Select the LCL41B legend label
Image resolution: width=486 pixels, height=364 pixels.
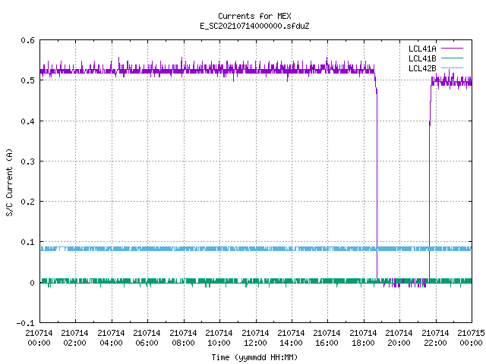[422, 58]
